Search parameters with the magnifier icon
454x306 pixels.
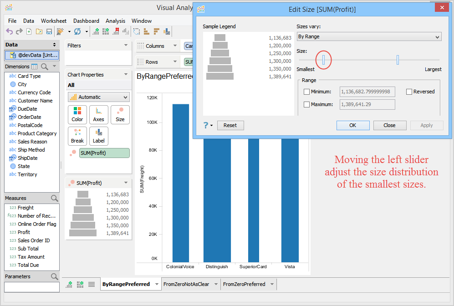click(x=55, y=276)
